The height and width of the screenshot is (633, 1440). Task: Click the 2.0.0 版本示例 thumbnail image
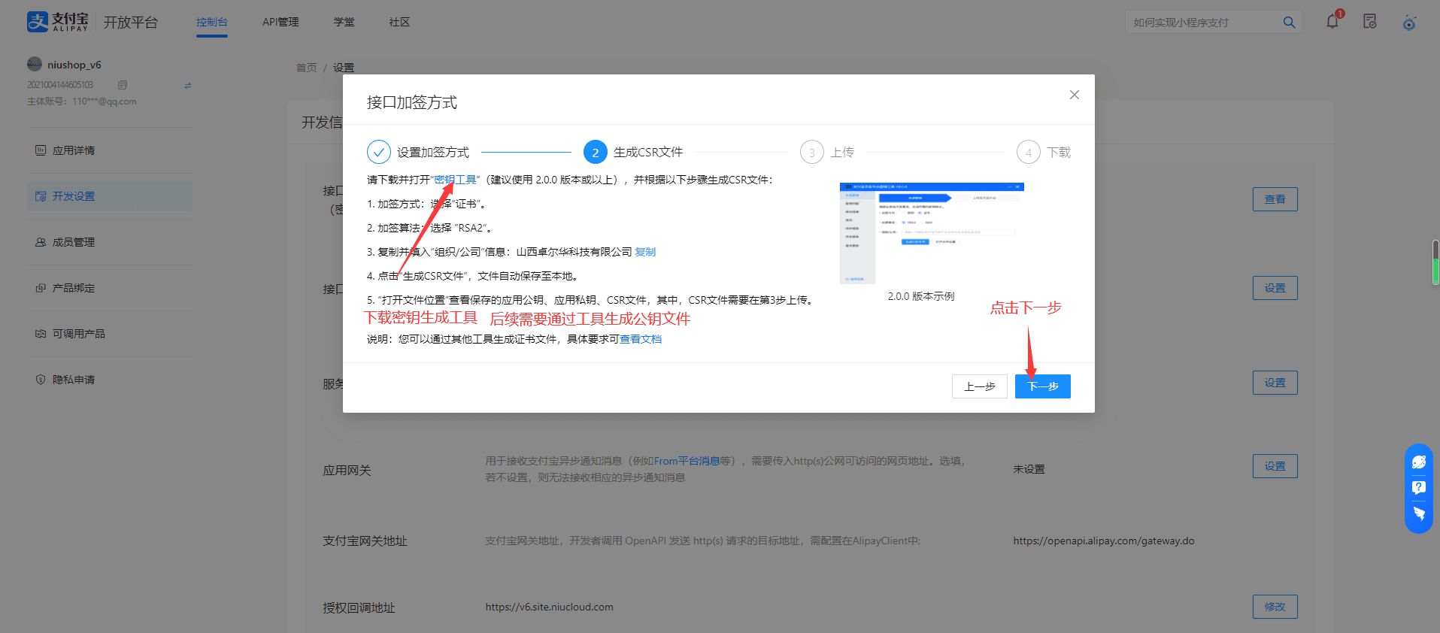coord(932,233)
